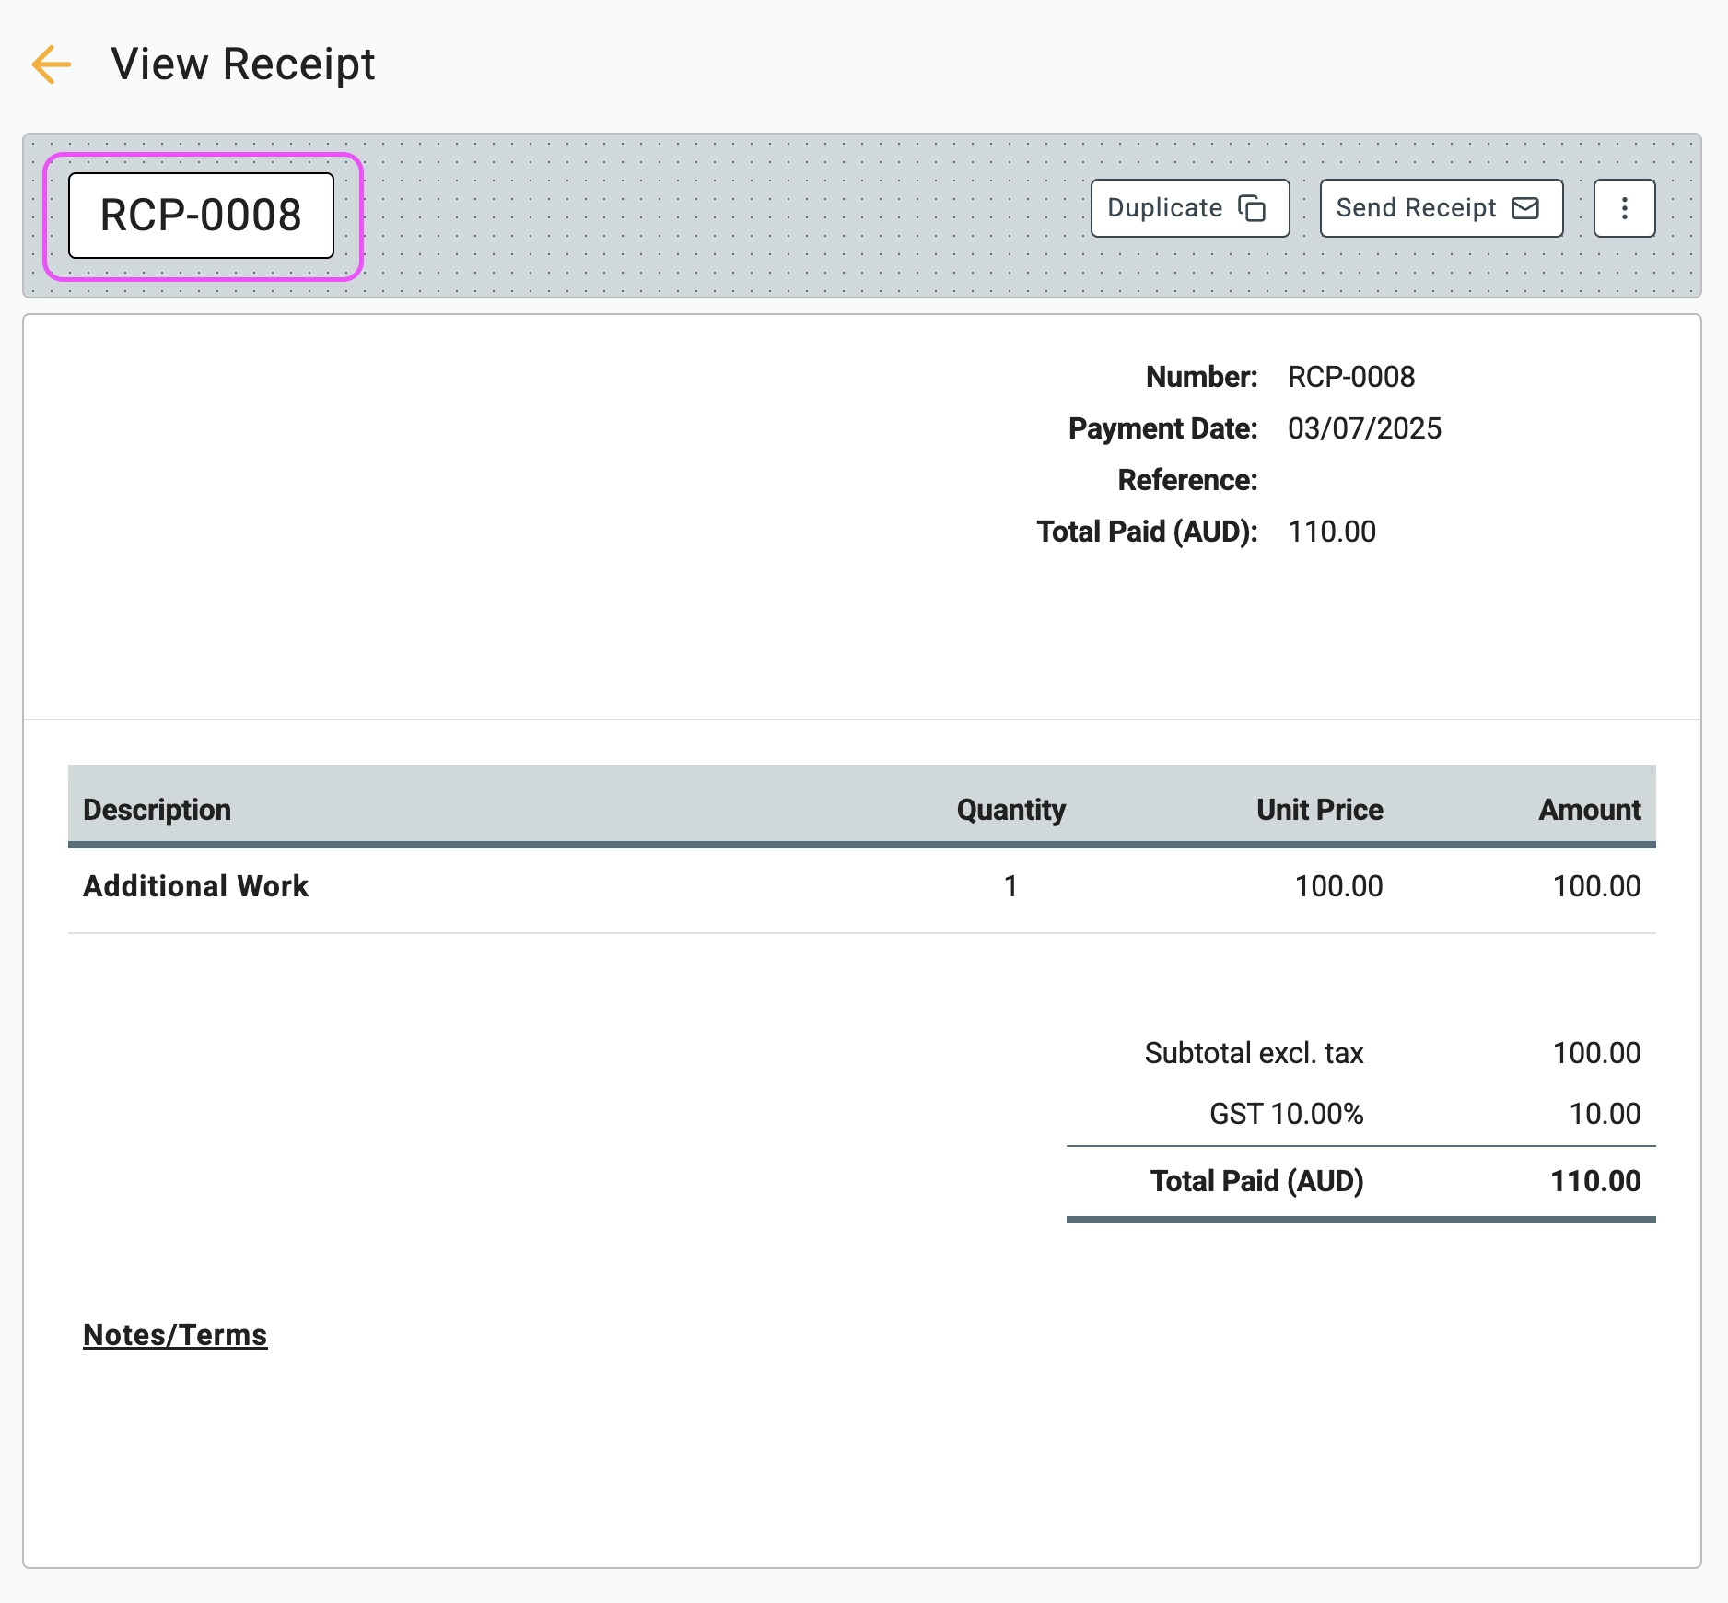Click the Payment Date label
Viewport: 1728px width, 1603px height.
coord(1162,428)
